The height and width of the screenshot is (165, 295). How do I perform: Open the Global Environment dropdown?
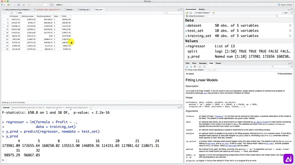click(195, 16)
